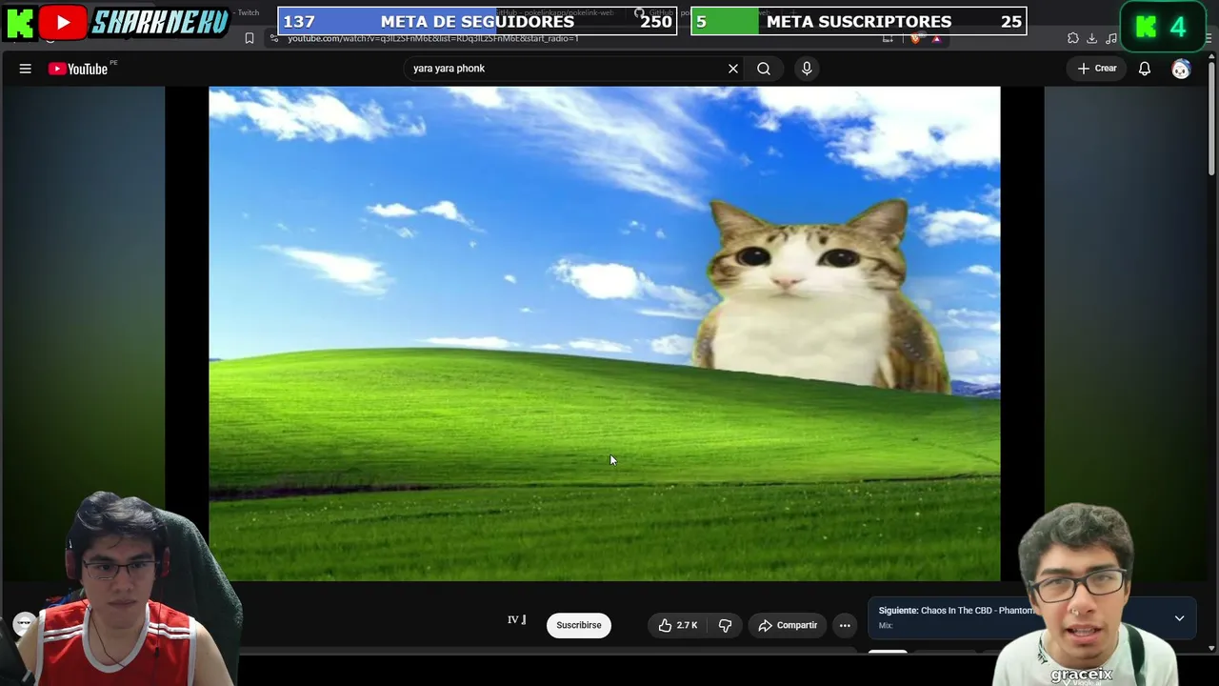Open the browser downloads icon
The height and width of the screenshot is (686, 1219).
1091,38
